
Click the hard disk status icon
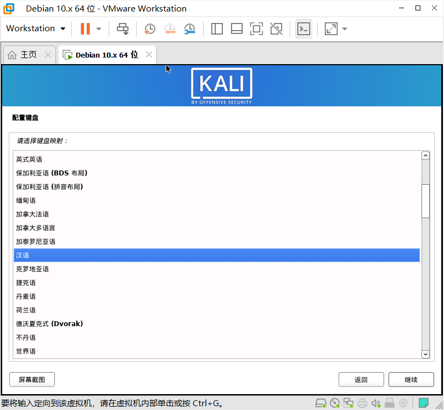[x=321, y=403]
